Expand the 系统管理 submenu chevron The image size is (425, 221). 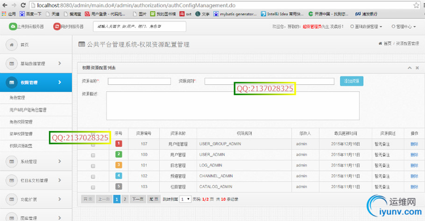tap(59, 161)
